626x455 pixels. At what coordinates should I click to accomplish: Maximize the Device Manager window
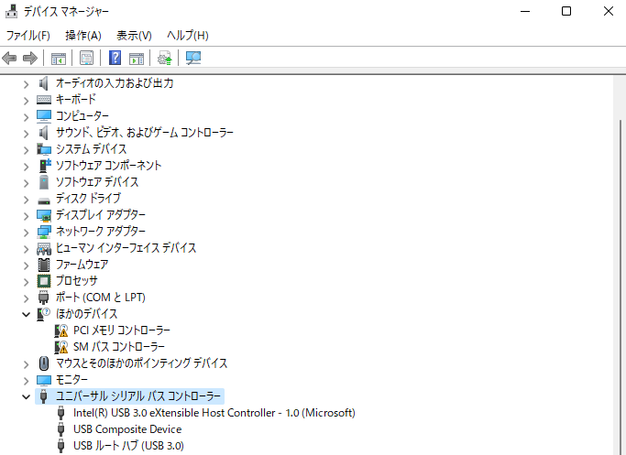[x=566, y=11]
